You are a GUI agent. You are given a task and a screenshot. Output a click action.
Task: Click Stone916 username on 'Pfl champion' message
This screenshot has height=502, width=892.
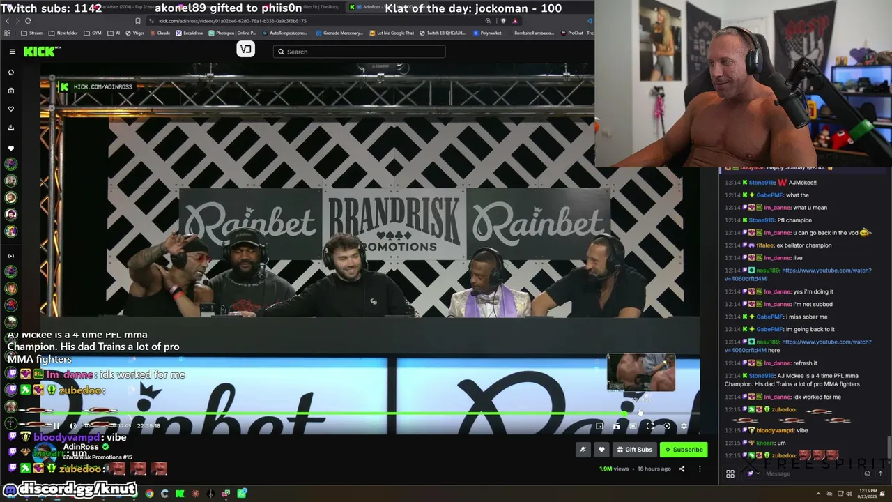tap(762, 220)
